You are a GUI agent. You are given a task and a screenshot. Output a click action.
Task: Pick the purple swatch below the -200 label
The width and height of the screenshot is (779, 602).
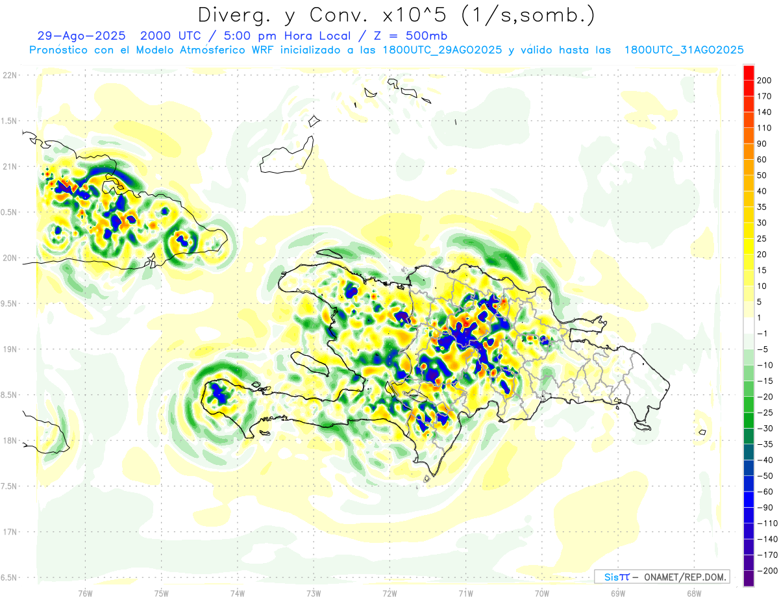click(748, 578)
